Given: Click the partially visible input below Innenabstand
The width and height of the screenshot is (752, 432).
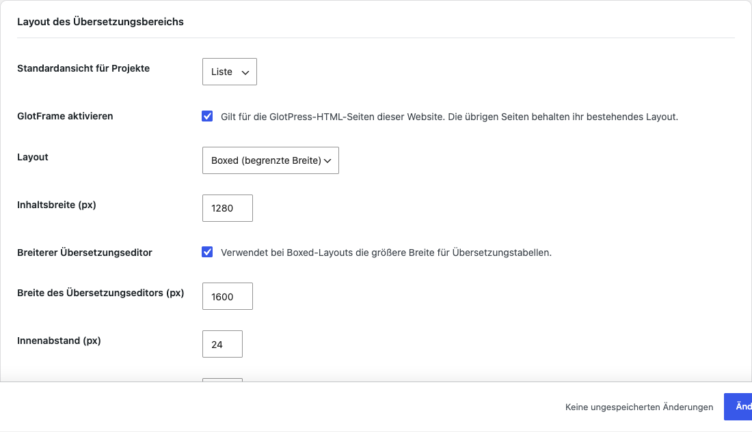Looking at the screenshot, I should pos(223,380).
